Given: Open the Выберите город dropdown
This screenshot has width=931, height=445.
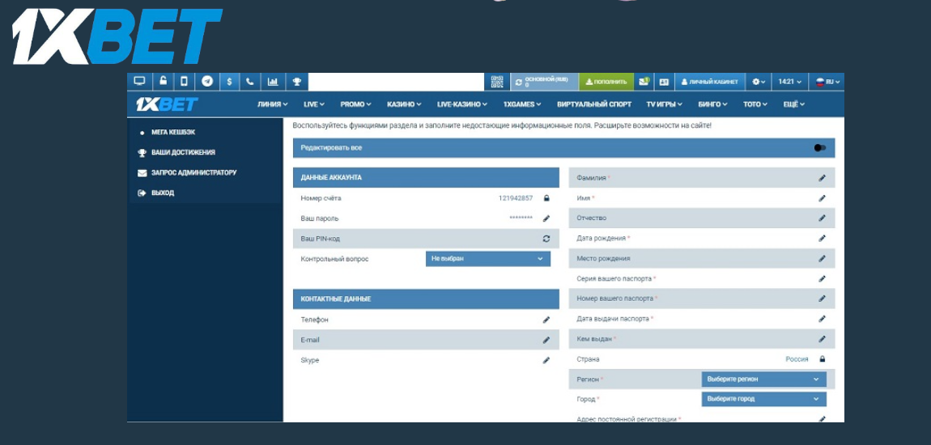Looking at the screenshot, I should pos(764,399).
